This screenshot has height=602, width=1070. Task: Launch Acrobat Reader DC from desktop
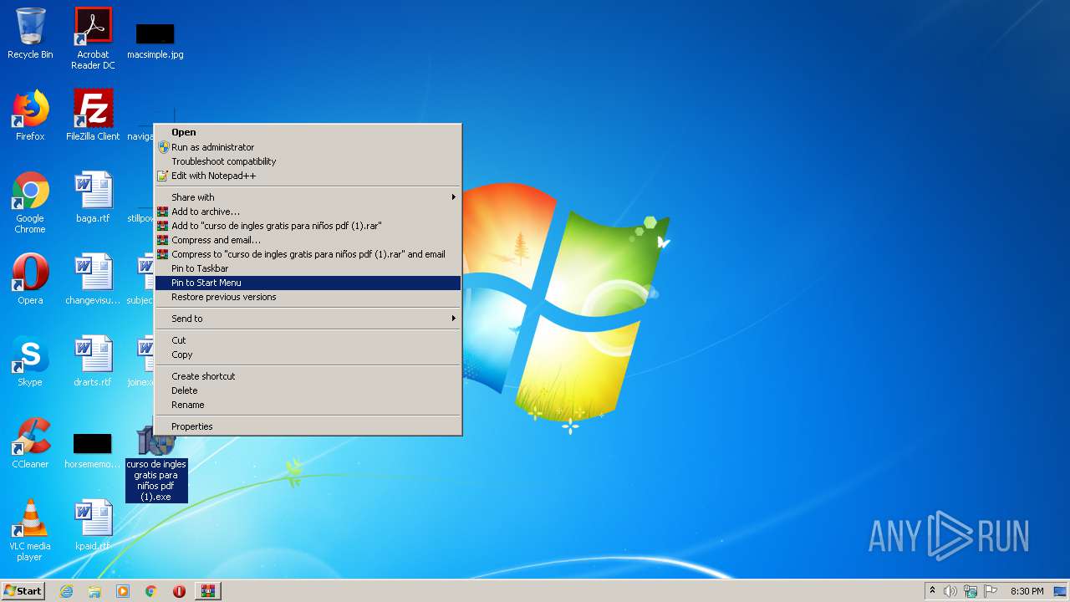pos(93,38)
